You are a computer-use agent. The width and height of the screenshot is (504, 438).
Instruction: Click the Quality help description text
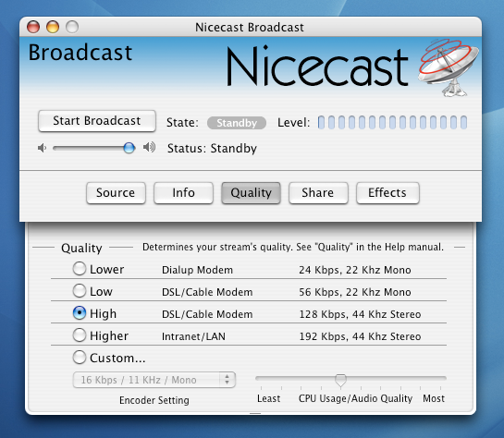pyautogui.click(x=293, y=247)
